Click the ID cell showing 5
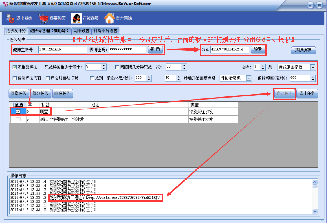This screenshot has width=327, height=223. click(33, 119)
